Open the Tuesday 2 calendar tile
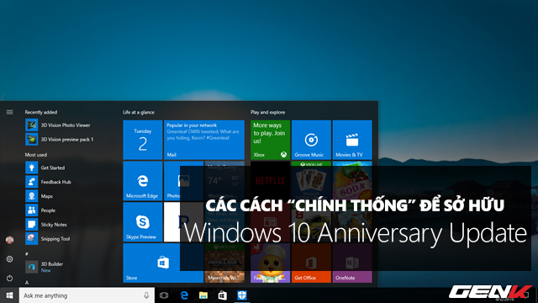Screen dimensions: 538x303 tap(143, 140)
